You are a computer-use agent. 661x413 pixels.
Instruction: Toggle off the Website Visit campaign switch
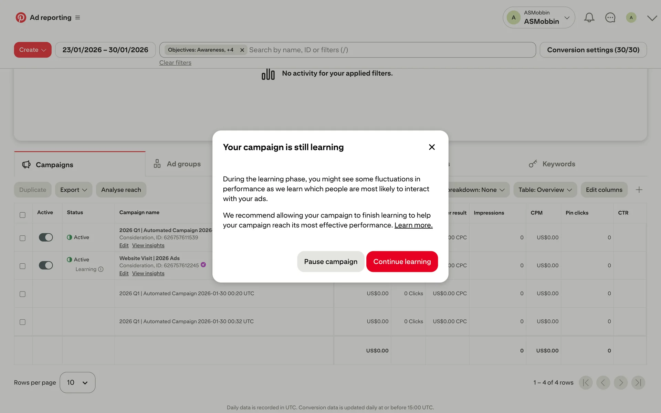click(x=45, y=265)
